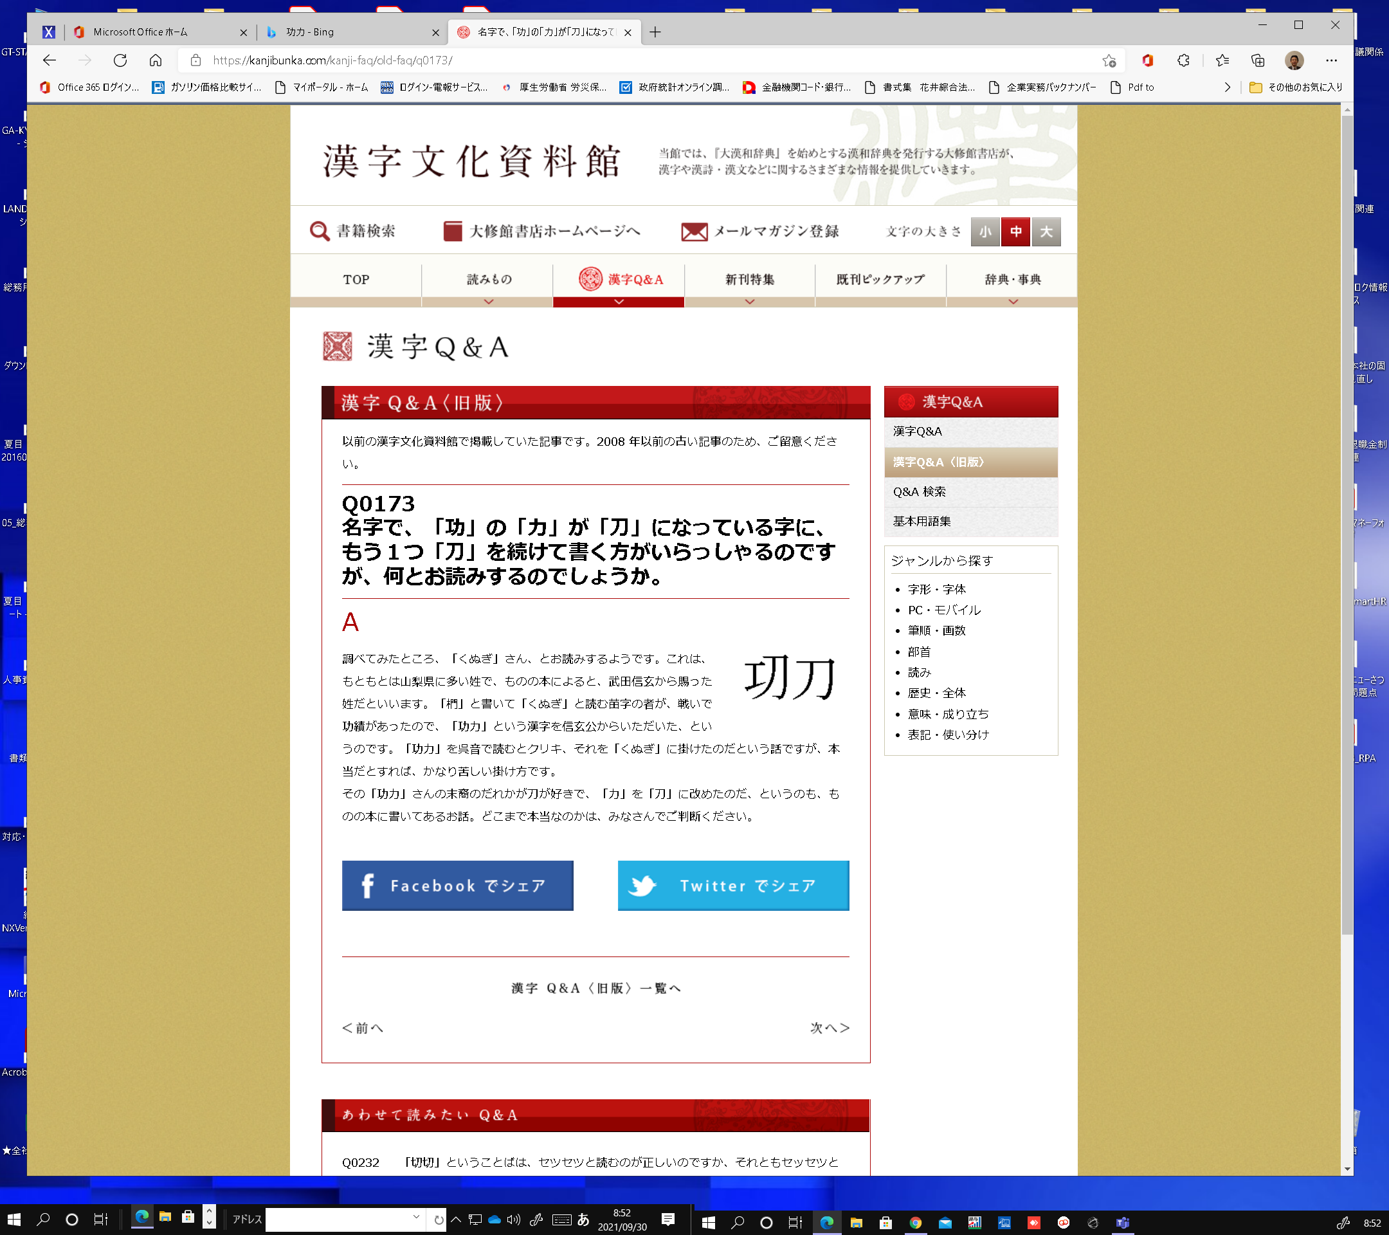Expand the 読みもの navigation menu
Image resolution: width=1389 pixels, height=1235 pixels.
(x=489, y=280)
